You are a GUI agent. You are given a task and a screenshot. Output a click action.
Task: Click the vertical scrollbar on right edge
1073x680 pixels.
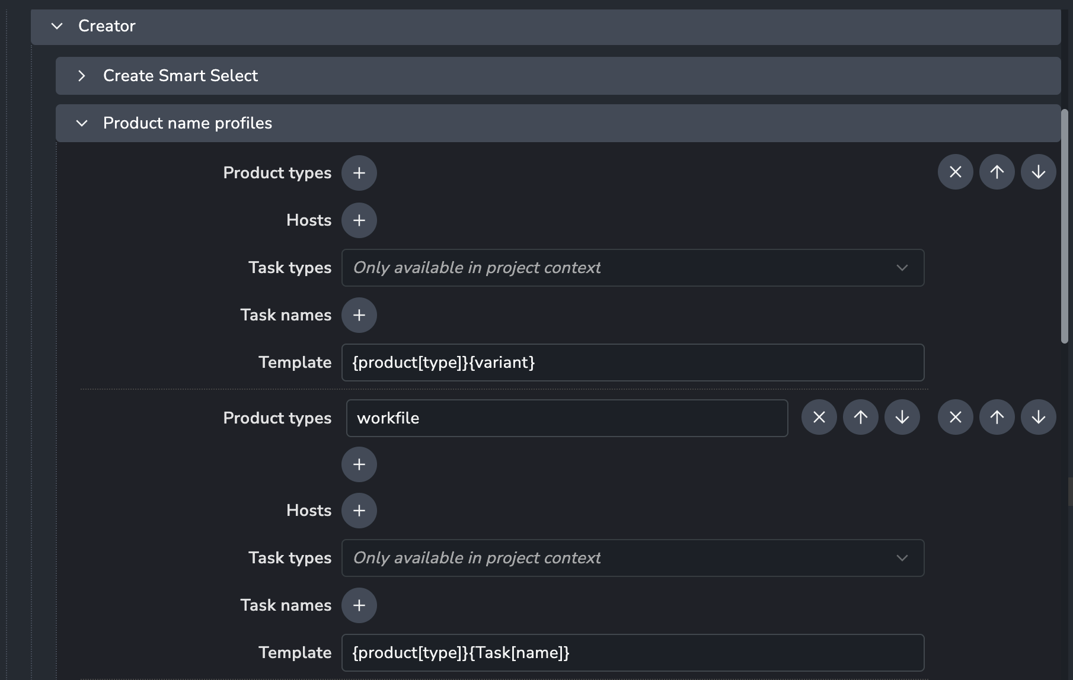coord(1064,225)
